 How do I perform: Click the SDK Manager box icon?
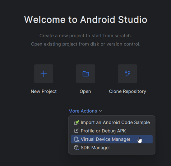coord(76,148)
